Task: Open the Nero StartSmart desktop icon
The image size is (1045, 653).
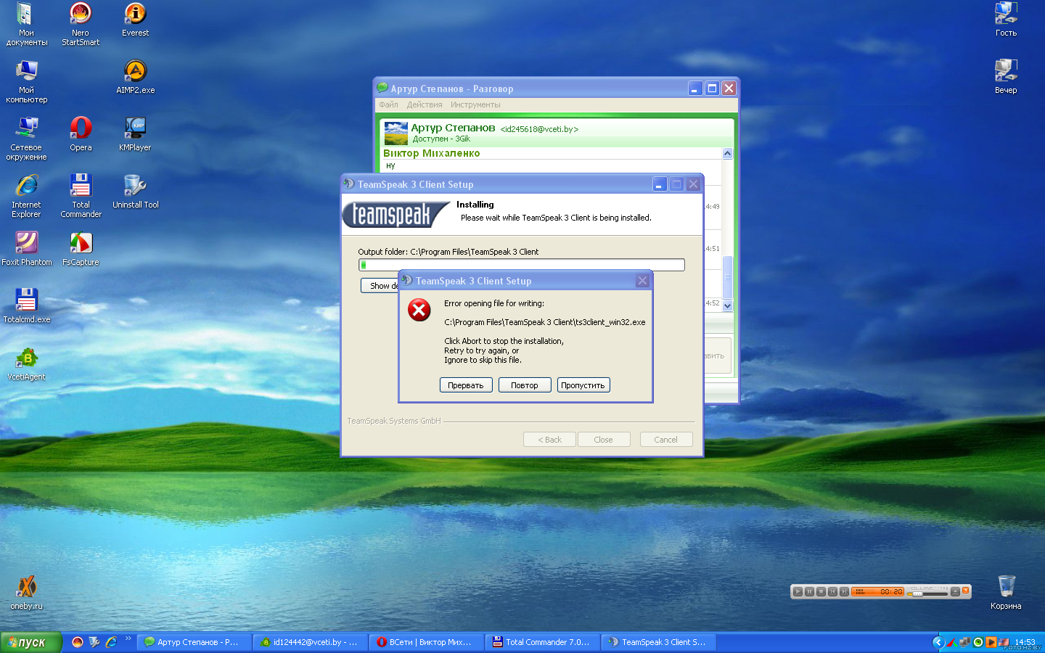Action: click(x=81, y=24)
